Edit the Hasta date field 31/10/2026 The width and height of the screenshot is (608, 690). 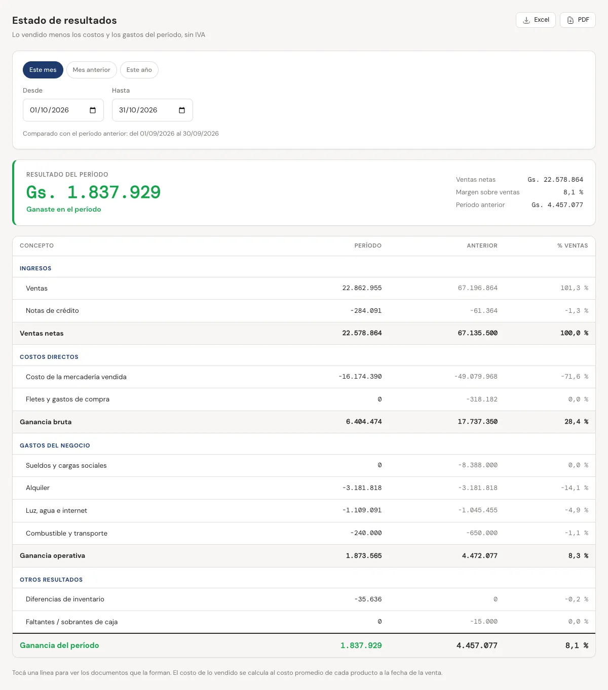(x=153, y=110)
